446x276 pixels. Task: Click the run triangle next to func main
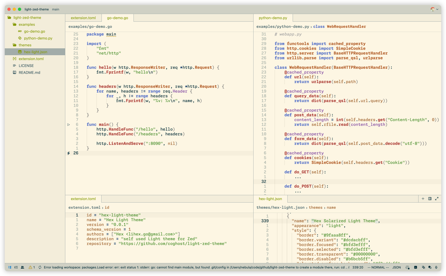pos(68,124)
